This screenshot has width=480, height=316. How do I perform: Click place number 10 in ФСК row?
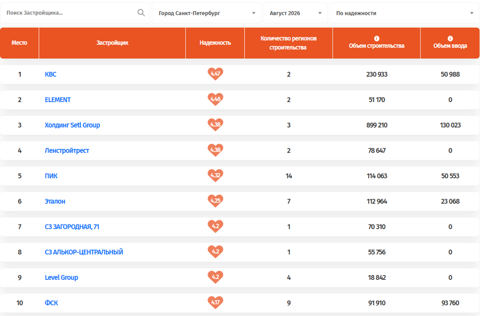point(20,303)
